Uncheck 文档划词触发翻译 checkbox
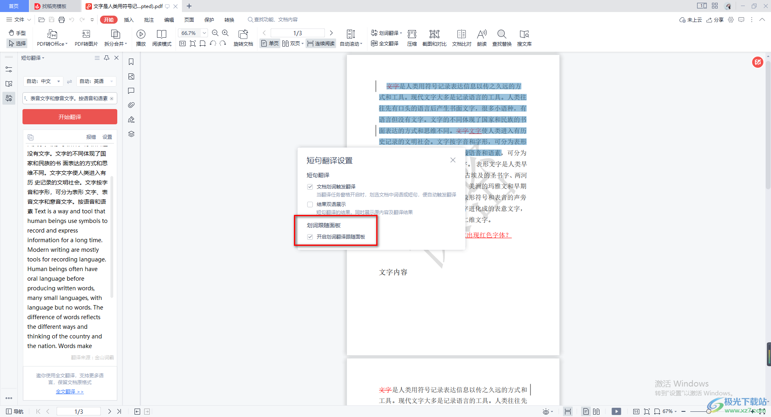The width and height of the screenshot is (771, 417). (310, 187)
